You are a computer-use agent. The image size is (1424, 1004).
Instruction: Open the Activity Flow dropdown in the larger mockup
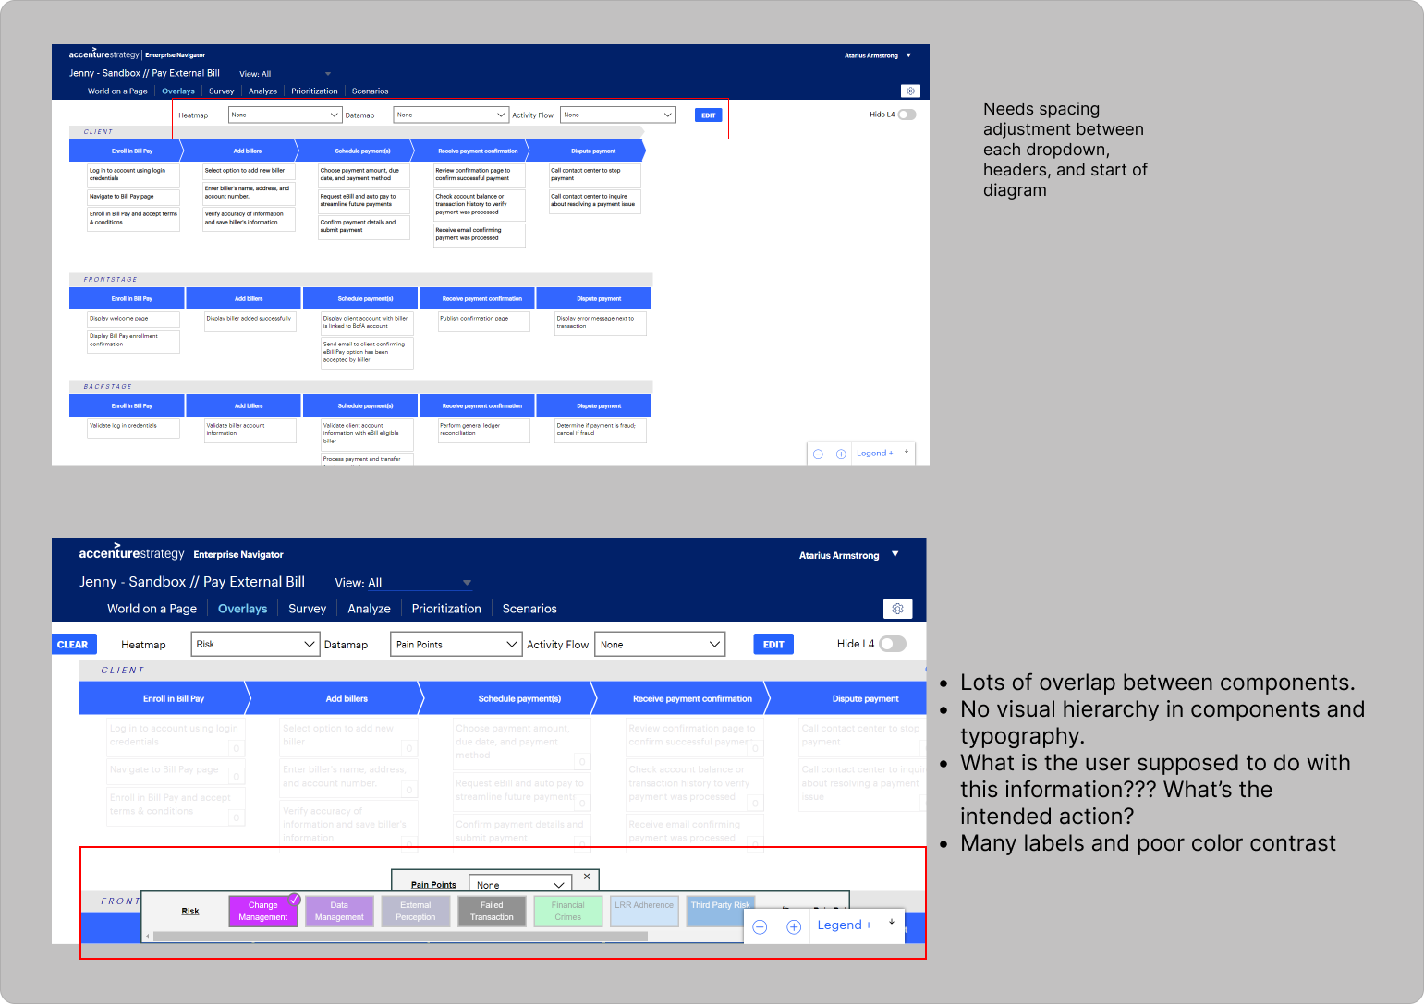pyautogui.click(x=661, y=644)
